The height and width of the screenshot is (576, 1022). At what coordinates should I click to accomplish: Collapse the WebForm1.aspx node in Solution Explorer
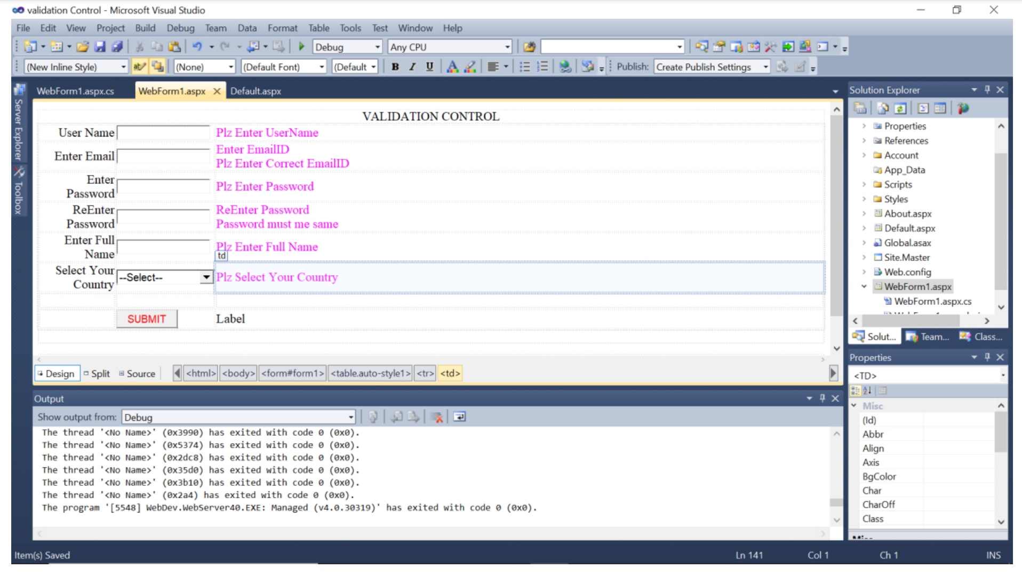(x=864, y=286)
